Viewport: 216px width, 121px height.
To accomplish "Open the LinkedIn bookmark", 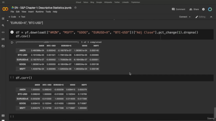I will tap(125, 2).
